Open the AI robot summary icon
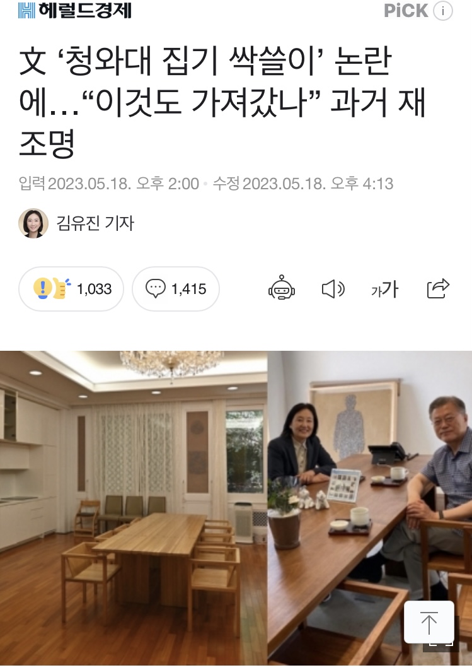Screen dimensions: 472x670 tap(281, 288)
